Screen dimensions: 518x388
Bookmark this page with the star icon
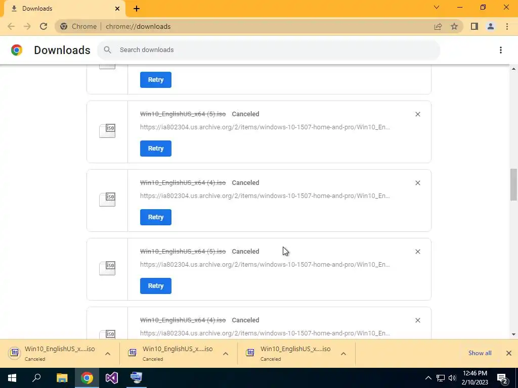tap(454, 26)
